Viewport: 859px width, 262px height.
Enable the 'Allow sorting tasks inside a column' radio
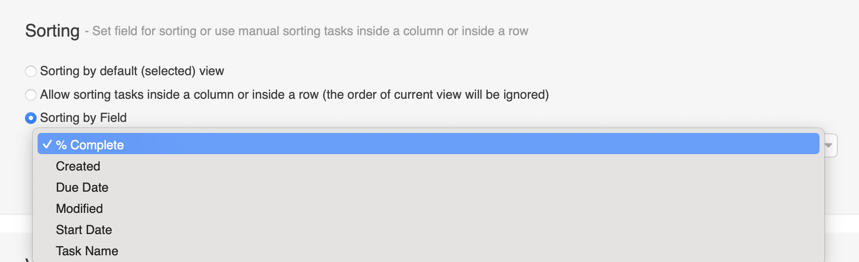pos(31,95)
